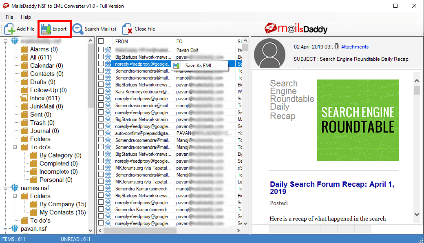The width and height of the screenshot is (424, 243).
Task: Click the mail list scroll left arrow
Action: [x=100, y=231]
